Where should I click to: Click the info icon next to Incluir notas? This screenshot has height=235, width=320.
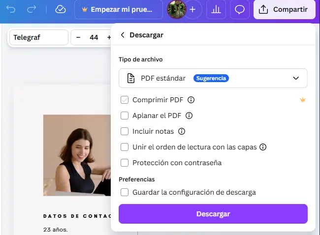coord(182,131)
